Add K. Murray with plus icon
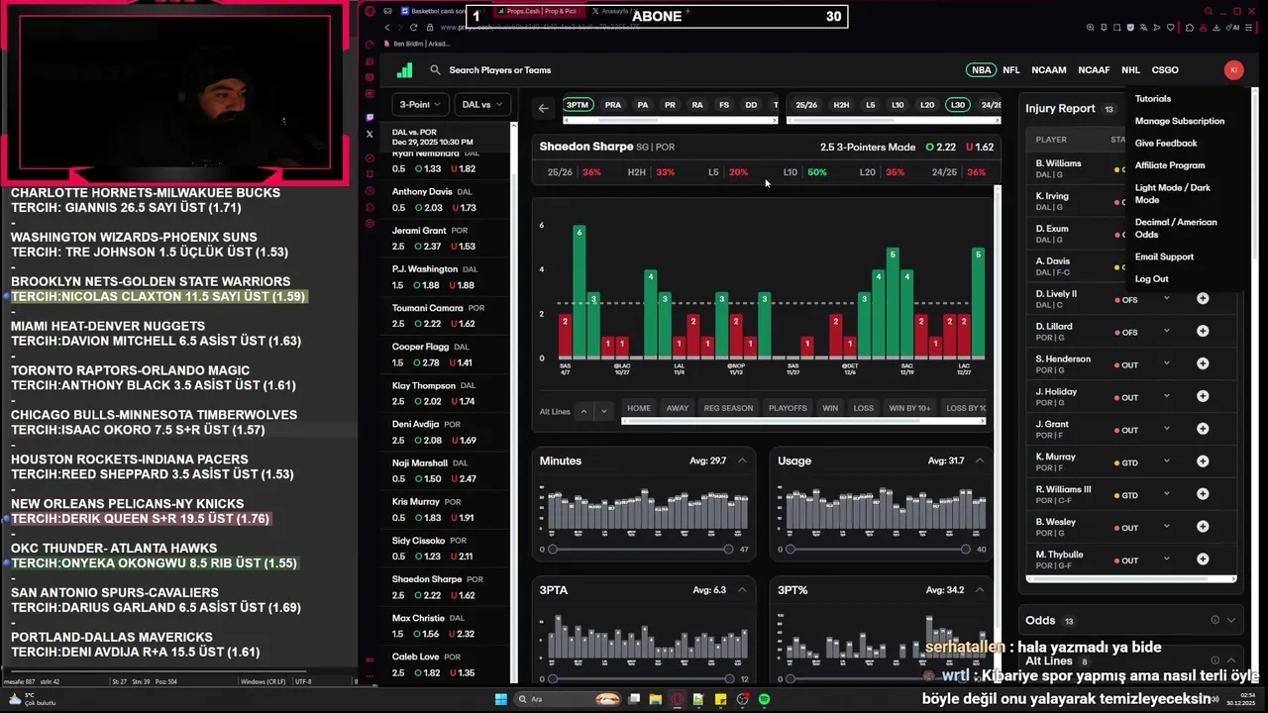Image resolution: width=1268 pixels, height=713 pixels. pos(1203,461)
